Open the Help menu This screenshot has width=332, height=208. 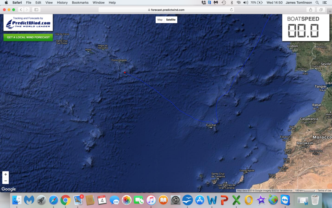[x=112, y=3]
